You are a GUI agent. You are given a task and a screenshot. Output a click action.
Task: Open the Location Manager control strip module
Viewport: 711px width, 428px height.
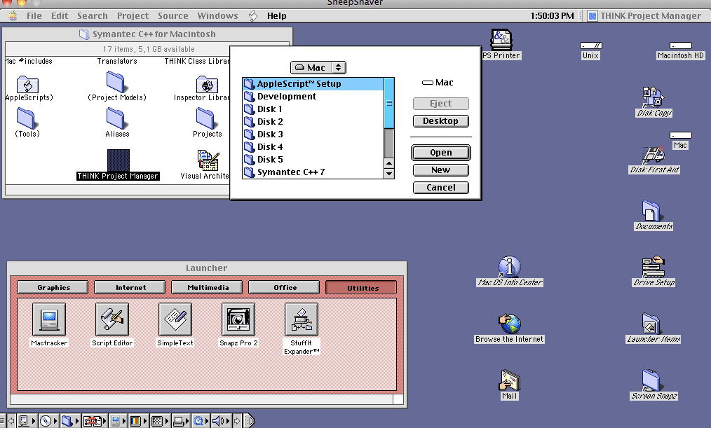(x=94, y=421)
